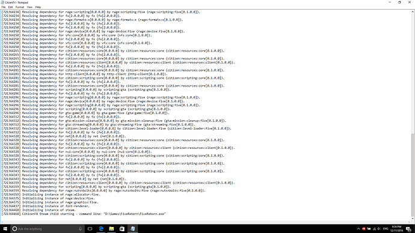This screenshot has height=233, width=415.
Task: Click the gta:game dependency line
Action: tap(85, 113)
